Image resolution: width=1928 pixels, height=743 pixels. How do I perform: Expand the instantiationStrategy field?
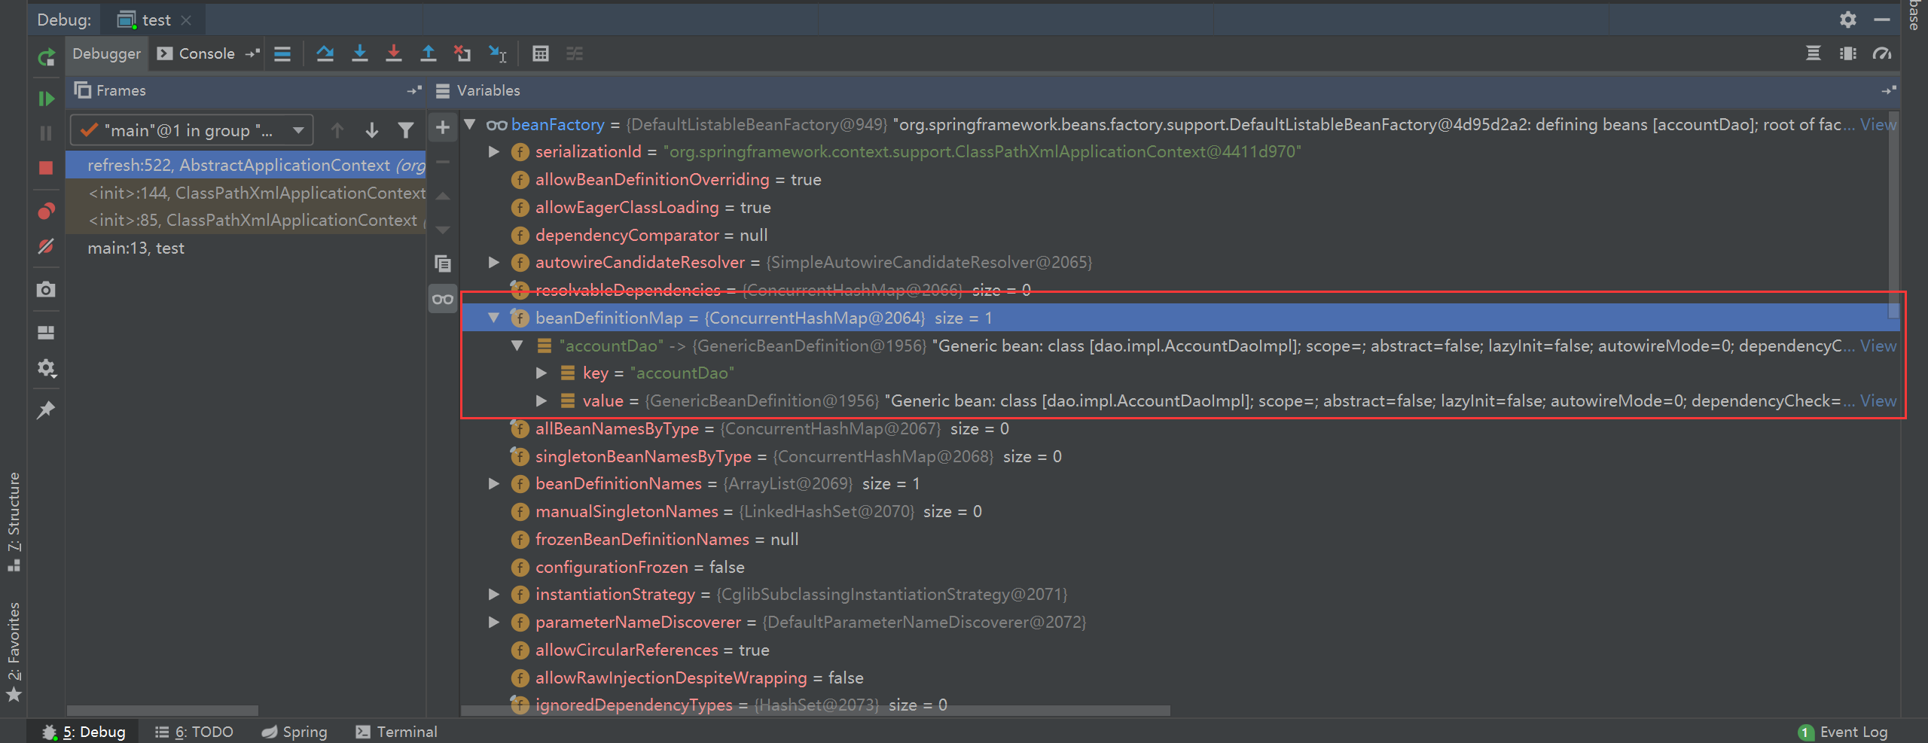pyautogui.click(x=494, y=595)
